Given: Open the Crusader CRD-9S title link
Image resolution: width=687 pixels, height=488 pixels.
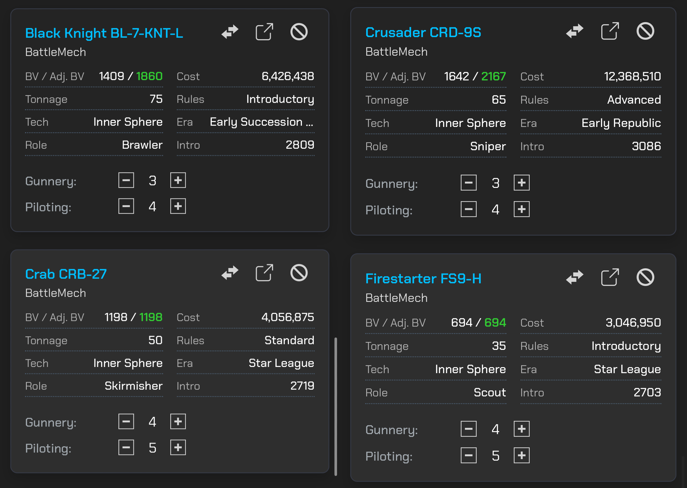Looking at the screenshot, I should (x=423, y=32).
